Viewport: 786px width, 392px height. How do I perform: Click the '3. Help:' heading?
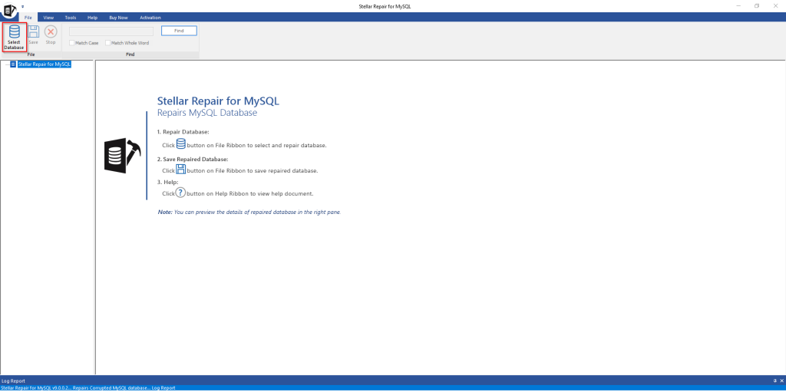click(167, 182)
